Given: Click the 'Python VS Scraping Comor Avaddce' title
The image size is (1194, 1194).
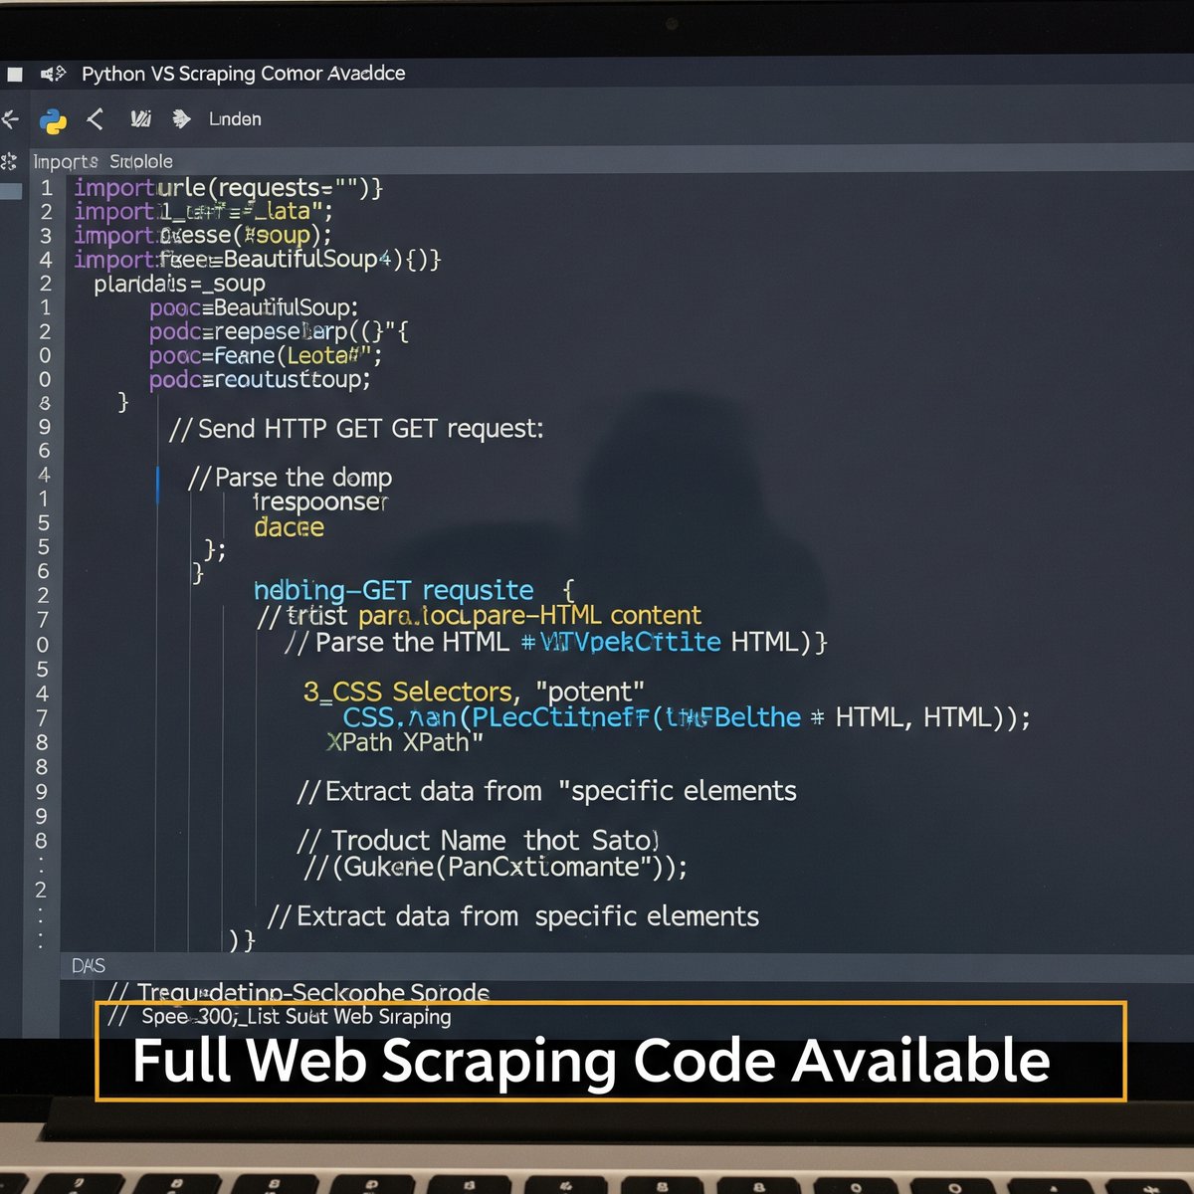Looking at the screenshot, I should tap(244, 74).
